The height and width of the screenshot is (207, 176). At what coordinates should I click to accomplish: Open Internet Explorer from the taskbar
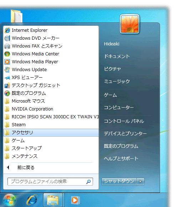pos(32,200)
